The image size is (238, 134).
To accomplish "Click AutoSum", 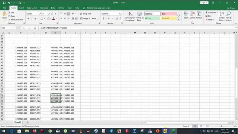I will tap(211, 12).
